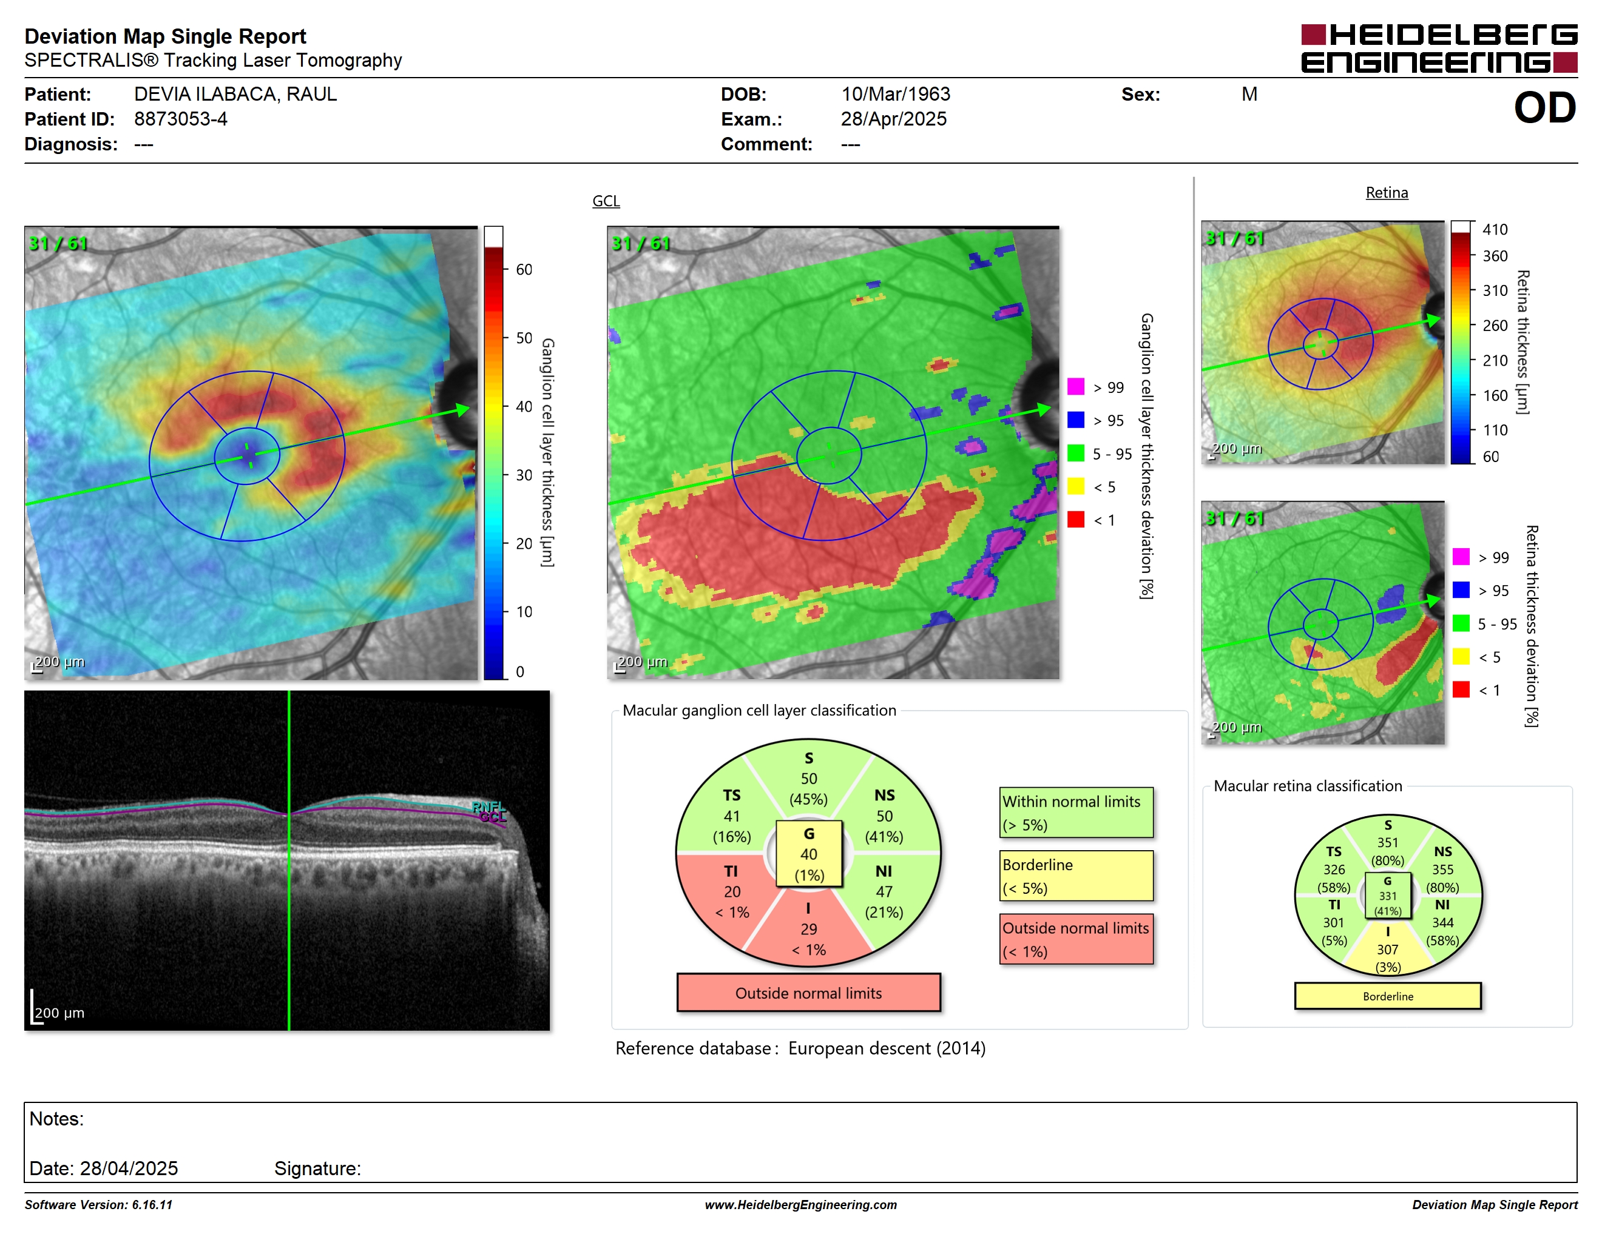Viewport: 1602px width, 1237px height.
Task: Click Software Version: 6.16.11 text
Action: (98, 1205)
